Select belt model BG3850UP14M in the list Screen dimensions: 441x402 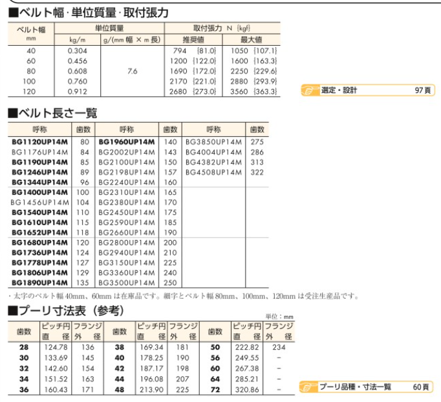(x=213, y=142)
